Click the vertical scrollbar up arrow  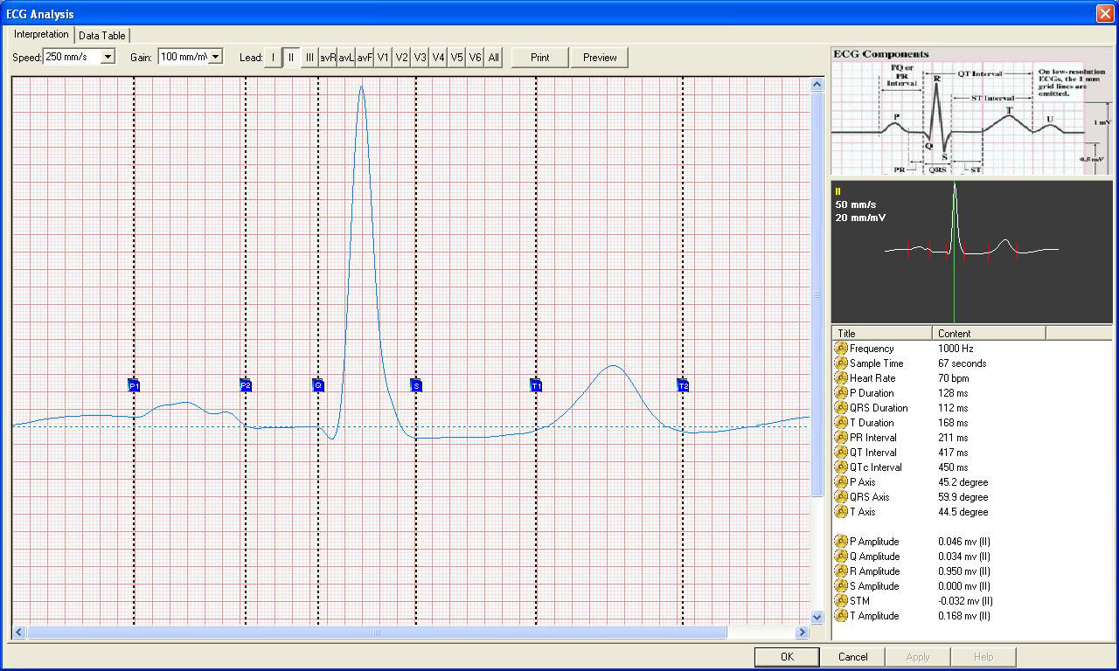(x=817, y=85)
